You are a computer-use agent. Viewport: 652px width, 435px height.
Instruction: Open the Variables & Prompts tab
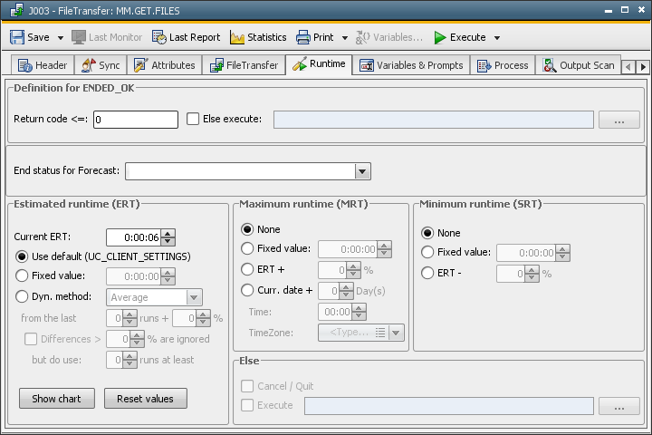pyautogui.click(x=411, y=65)
